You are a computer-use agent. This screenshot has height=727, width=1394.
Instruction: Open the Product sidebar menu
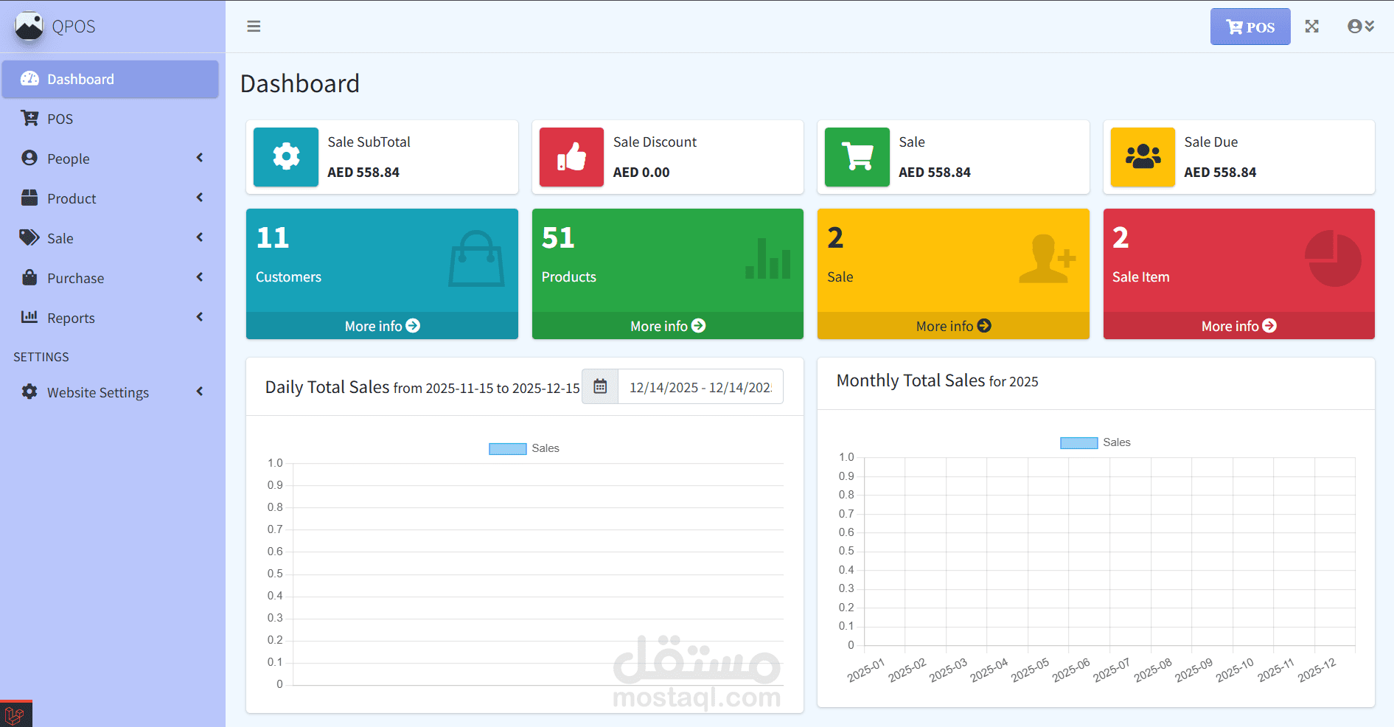click(x=111, y=198)
